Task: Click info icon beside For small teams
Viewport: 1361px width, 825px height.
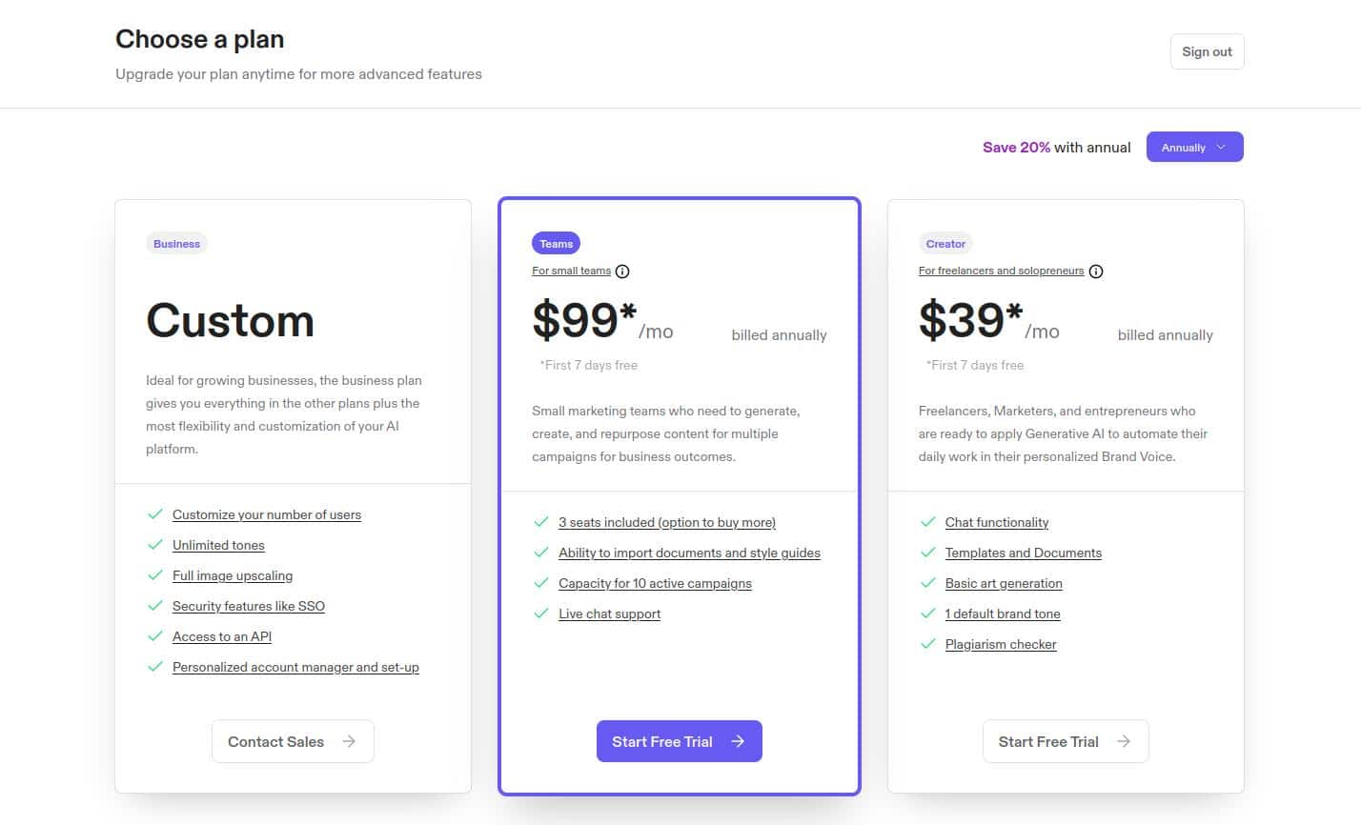Action: click(622, 272)
